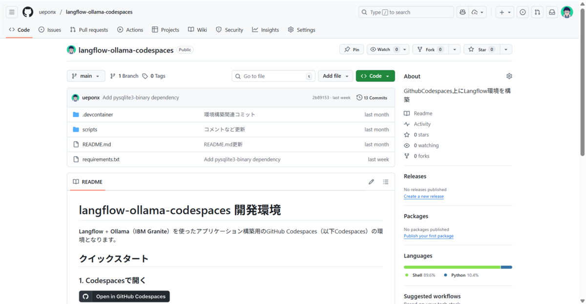Switch to the Issues tab
This screenshot has height=304, width=586.
pos(49,30)
